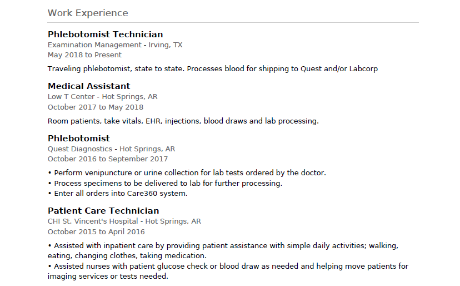Select the Phlebotomist heading under Medical Assistant
This screenshot has height=286, width=460.
(79, 139)
